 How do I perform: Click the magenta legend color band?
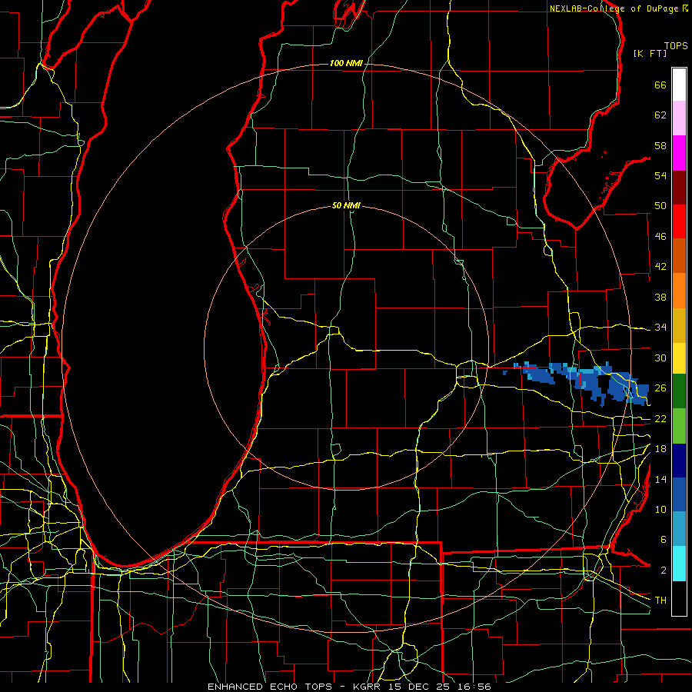tap(679, 153)
